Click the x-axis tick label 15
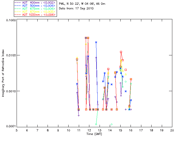This screenshot has height=141, width=177. [120, 130]
